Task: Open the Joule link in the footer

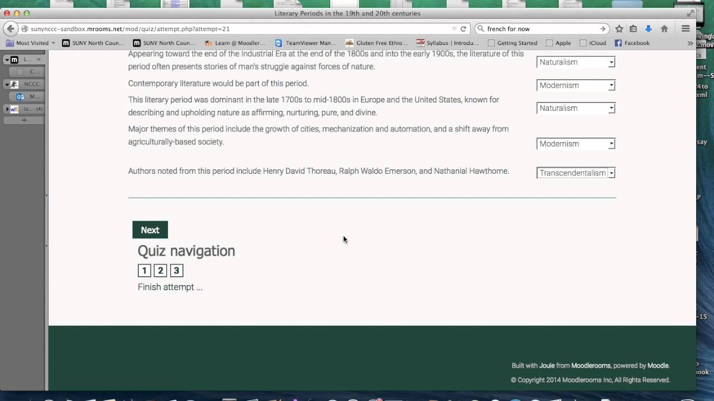Action: [x=547, y=366]
